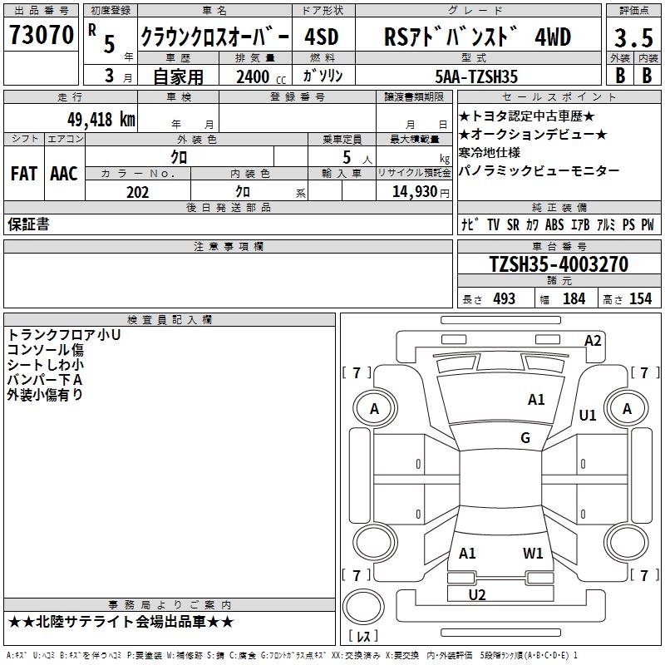Select sales point オークションデビュー
665x665 pixels.
tap(533, 135)
